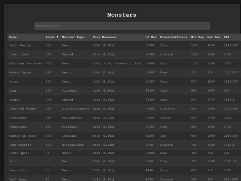
Task: Click Banished Warden's Acid (1.30x) weakness
Action: (x=104, y=109)
